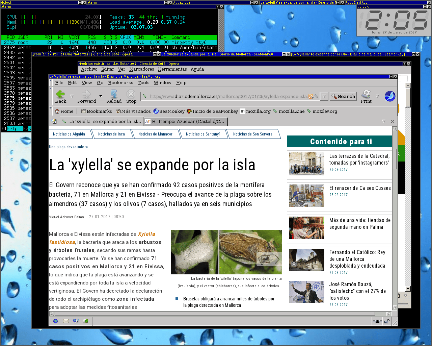432x346 pixels.
Task: Open the Noticias de Son Servera tab
Action: coord(252,134)
